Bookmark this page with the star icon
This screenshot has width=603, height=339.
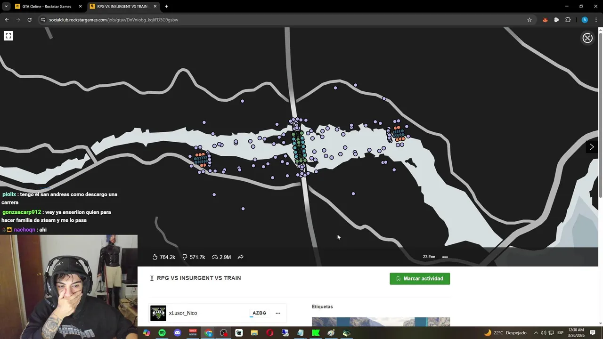click(530, 20)
